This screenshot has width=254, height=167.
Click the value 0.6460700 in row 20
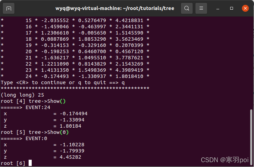(x=92, y=51)
